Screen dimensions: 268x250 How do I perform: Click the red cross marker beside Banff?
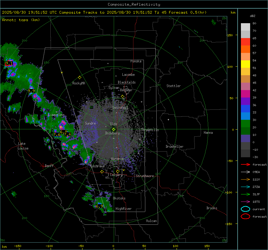pyautogui.click(x=43, y=166)
